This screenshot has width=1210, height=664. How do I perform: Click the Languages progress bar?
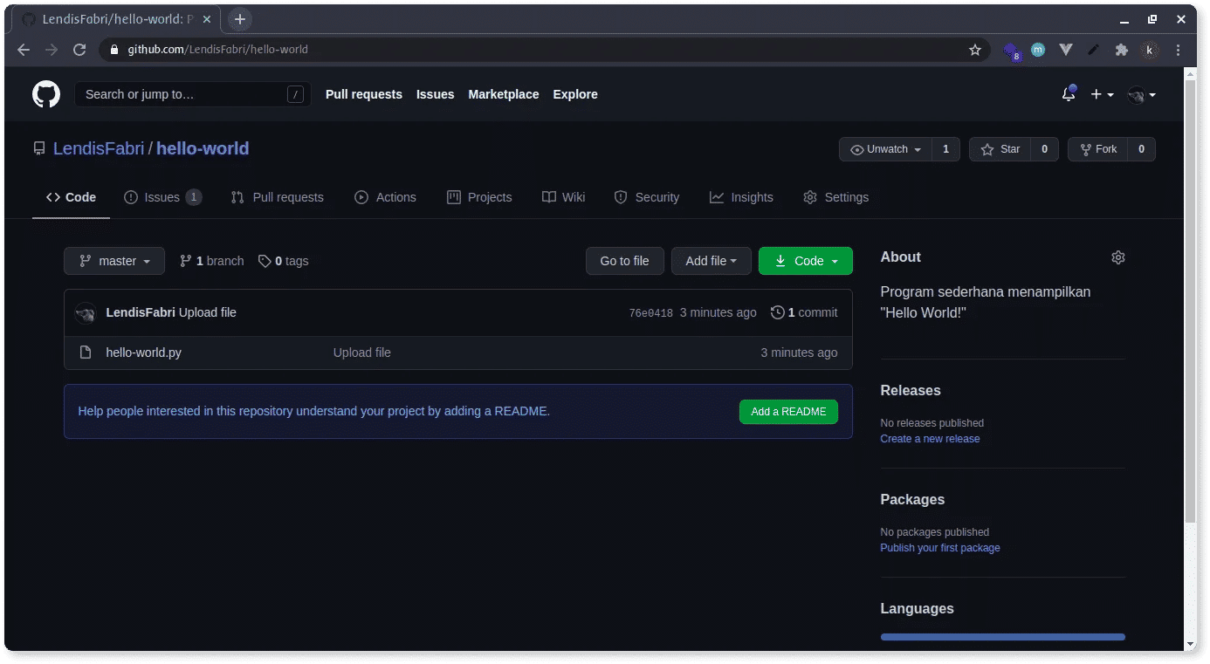1002,637
